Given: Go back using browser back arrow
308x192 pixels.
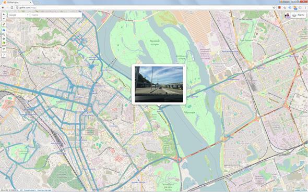Looking at the screenshot, I should (x=3, y=7).
